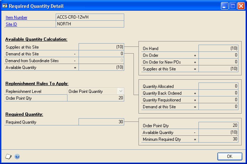
Task: Click the Replenishment Level label
Action: click(x=24, y=91)
